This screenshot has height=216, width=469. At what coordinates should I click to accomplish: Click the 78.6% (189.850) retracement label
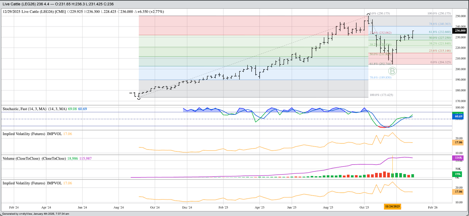point(380,78)
